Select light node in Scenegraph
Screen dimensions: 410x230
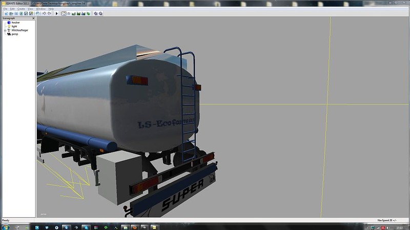click(14, 27)
